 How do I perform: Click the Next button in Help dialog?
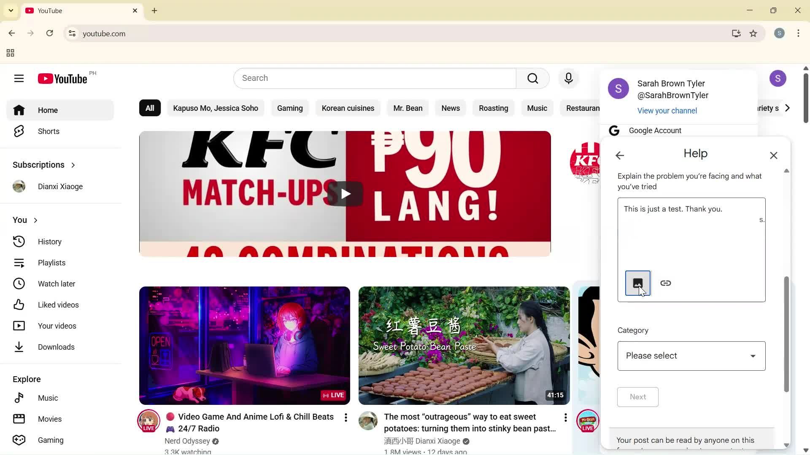[x=637, y=396]
